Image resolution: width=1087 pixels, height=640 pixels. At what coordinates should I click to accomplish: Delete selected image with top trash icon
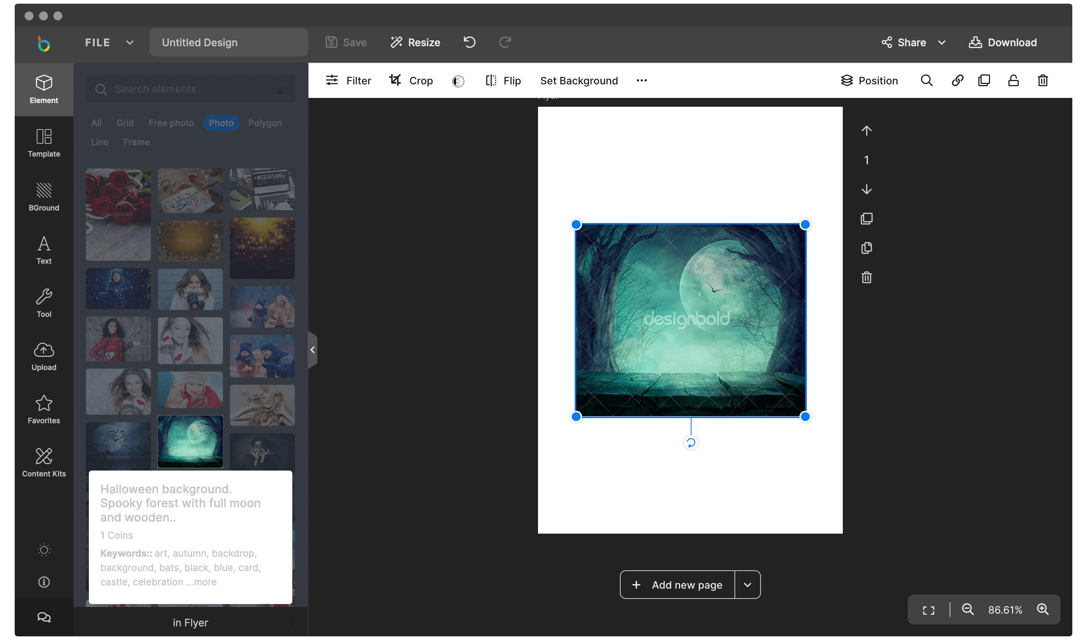(x=1043, y=81)
